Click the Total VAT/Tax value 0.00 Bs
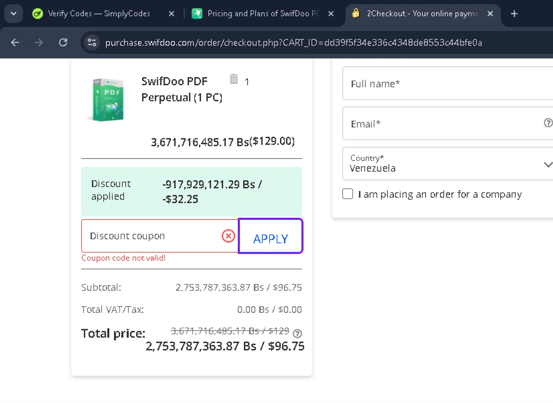Image resolution: width=553 pixels, height=403 pixels. click(x=253, y=310)
